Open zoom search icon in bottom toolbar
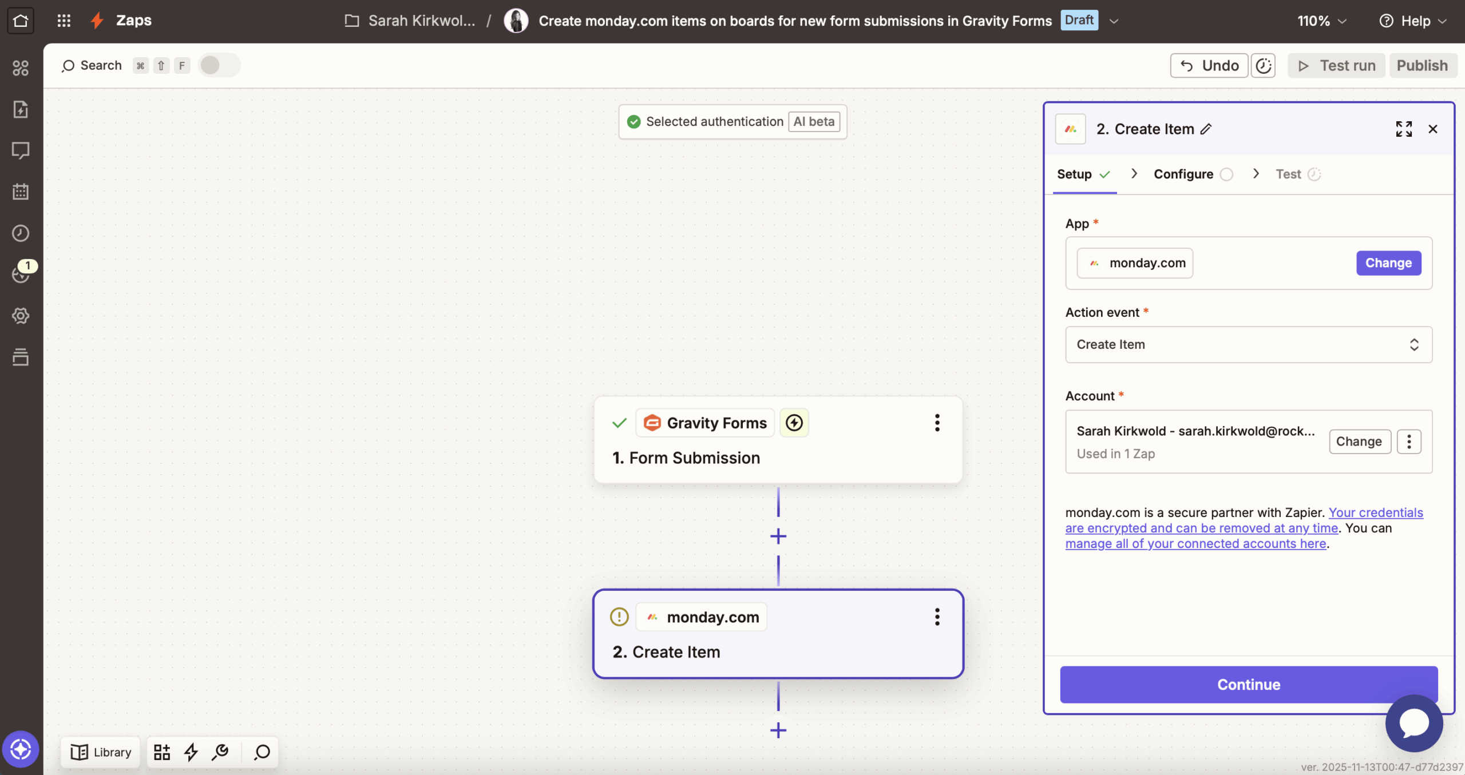Screen dimensions: 1465x775 261,752
